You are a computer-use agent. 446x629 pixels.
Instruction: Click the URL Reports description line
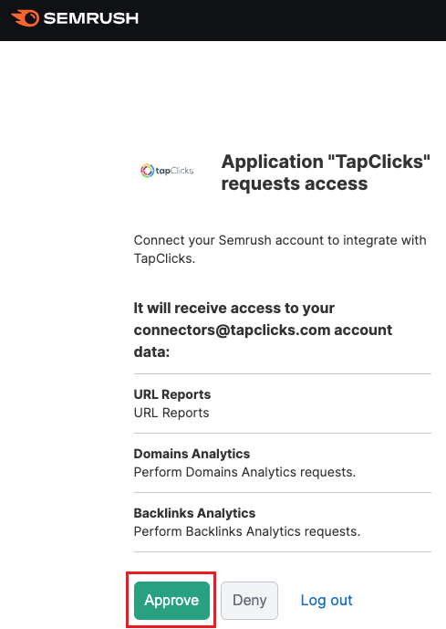171,413
